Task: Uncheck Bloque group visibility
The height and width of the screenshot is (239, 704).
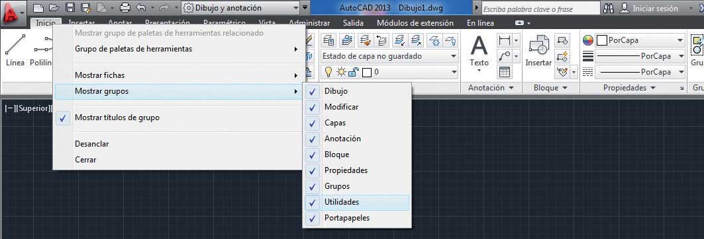Action: [356, 154]
